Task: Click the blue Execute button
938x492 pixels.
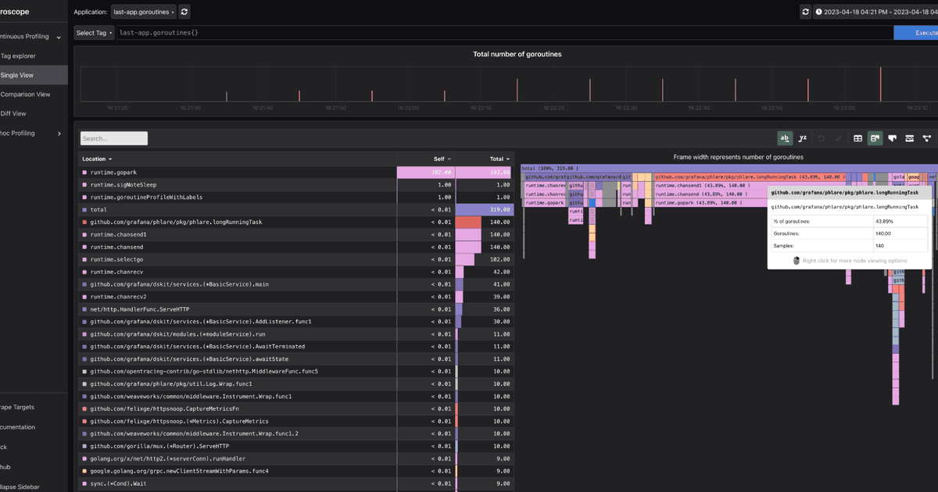Action: pyautogui.click(x=916, y=33)
